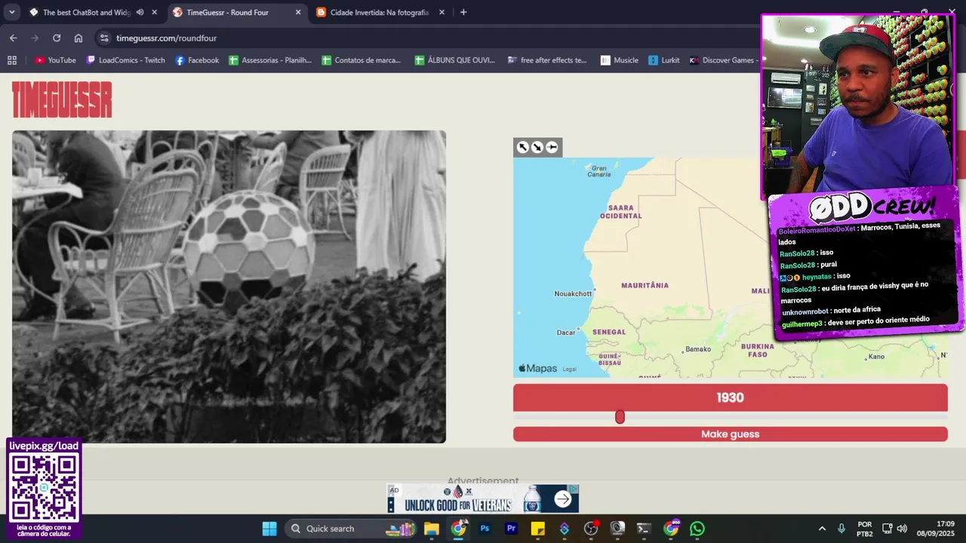Close the Cidade Invertida tab

pos(441,12)
